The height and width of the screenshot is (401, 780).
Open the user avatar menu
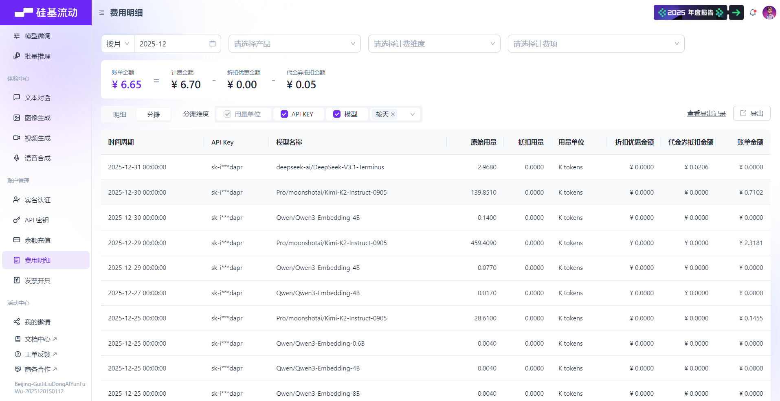coord(769,13)
